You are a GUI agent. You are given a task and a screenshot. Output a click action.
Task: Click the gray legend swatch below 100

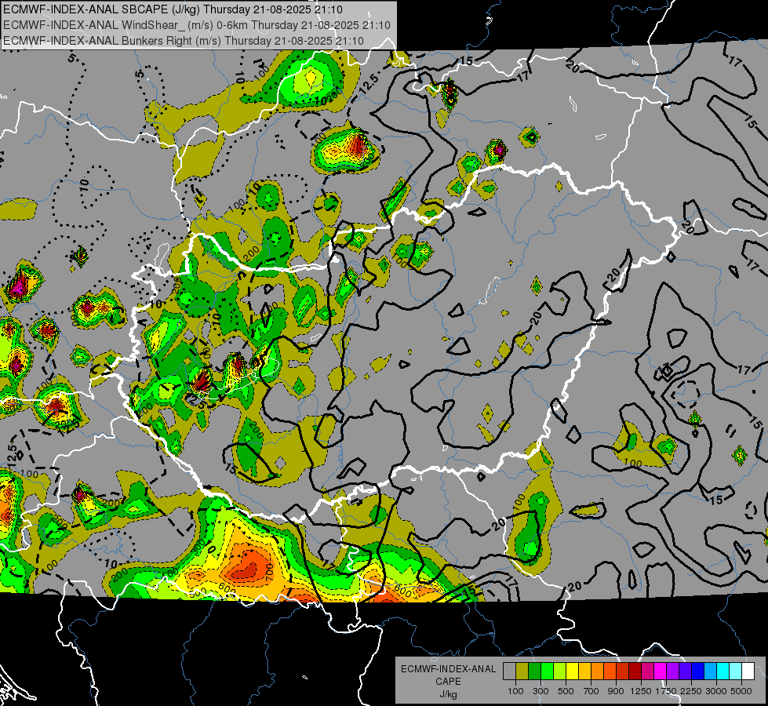click(x=509, y=671)
